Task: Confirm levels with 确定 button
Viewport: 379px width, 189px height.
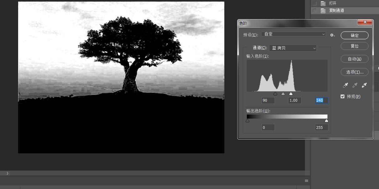Action: pyautogui.click(x=355, y=35)
